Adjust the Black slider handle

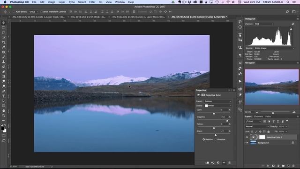coord(216,135)
